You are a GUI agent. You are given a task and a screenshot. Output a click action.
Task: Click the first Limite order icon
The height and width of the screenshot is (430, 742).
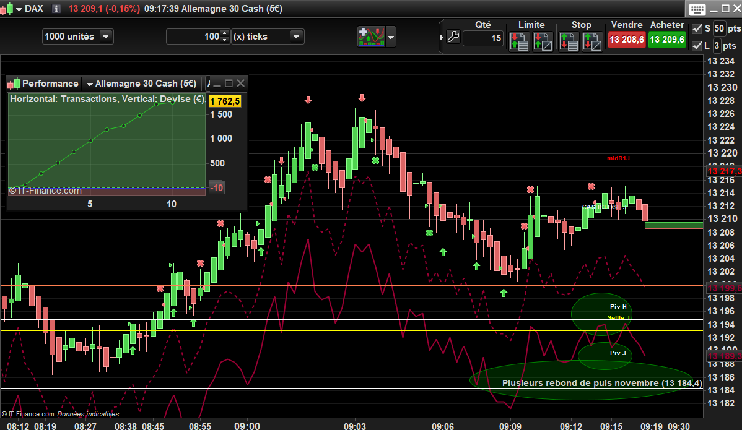pos(519,41)
